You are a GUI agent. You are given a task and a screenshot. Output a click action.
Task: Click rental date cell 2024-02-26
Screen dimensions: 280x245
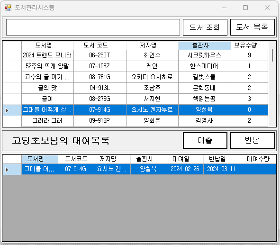coord(185,169)
